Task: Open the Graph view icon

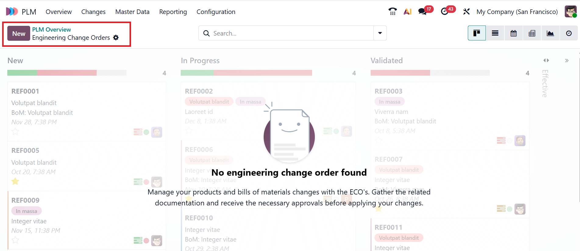Action: pos(550,33)
